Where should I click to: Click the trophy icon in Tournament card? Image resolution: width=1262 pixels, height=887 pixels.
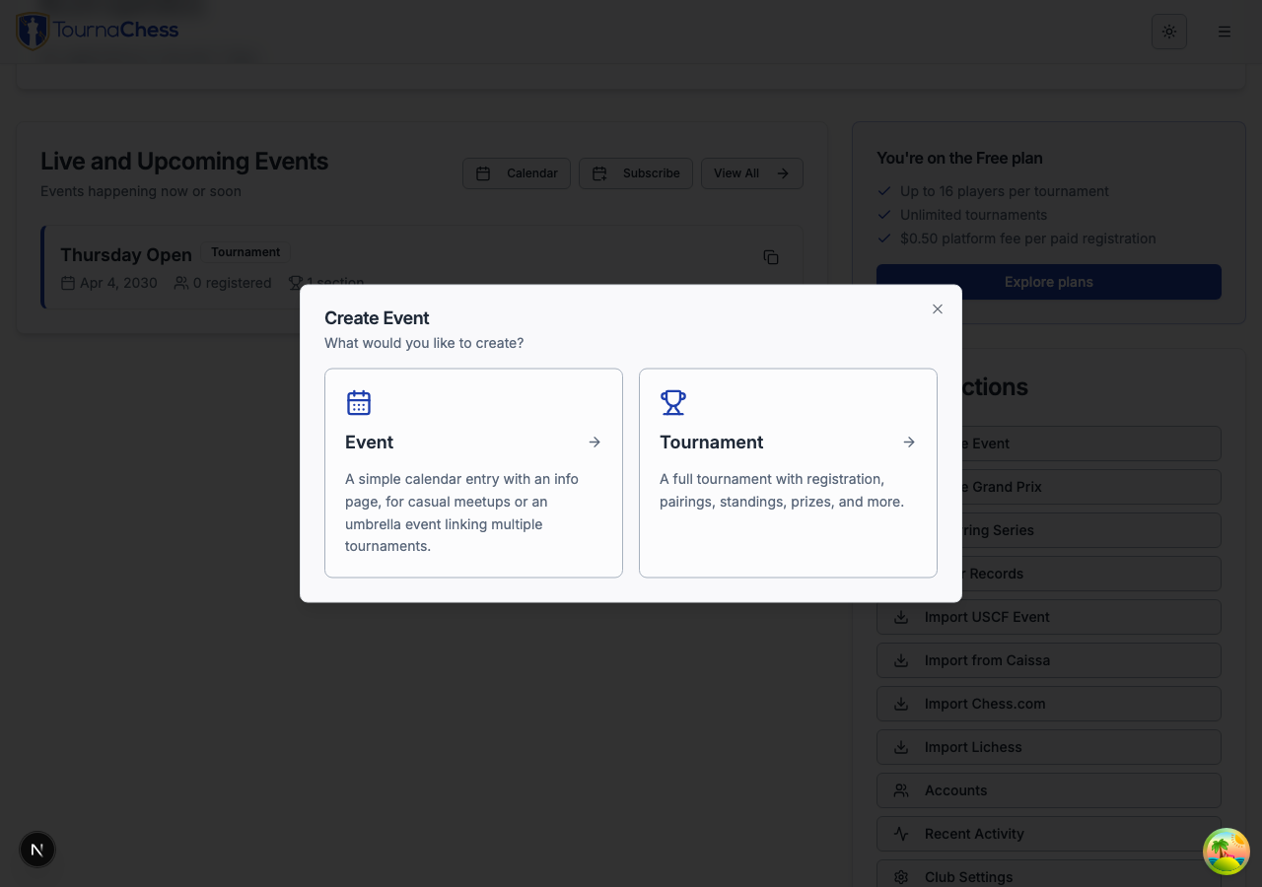pos(673,402)
